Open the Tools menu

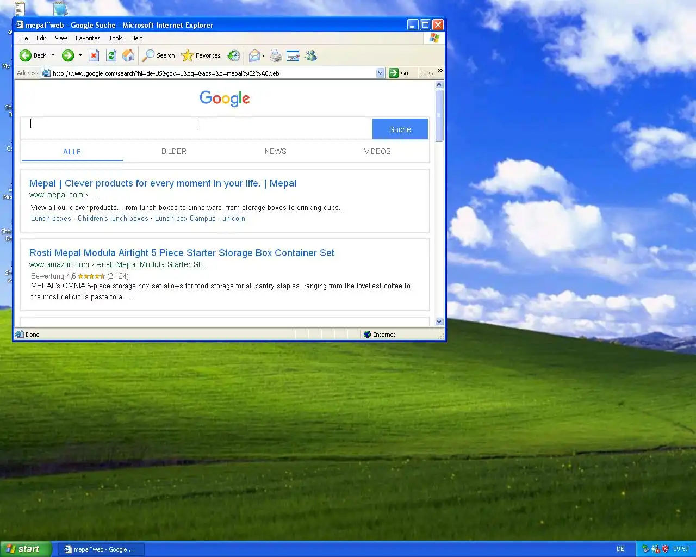click(x=116, y=38)
